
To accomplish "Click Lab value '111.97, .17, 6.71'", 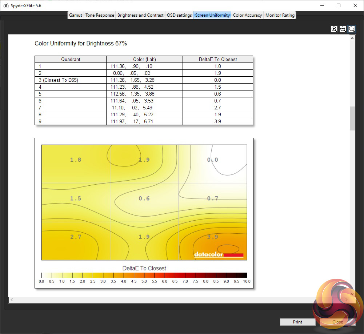I will click(132, 121).
